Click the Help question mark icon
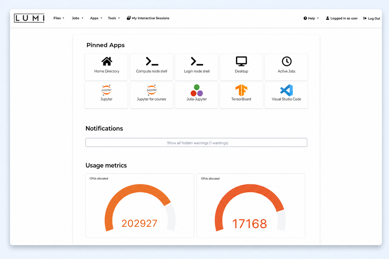 point(305,18)
